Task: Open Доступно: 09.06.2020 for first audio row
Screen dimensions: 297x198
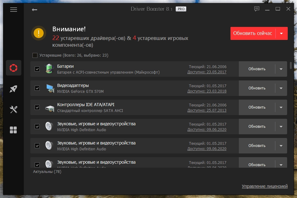Action: click(207, 130)
